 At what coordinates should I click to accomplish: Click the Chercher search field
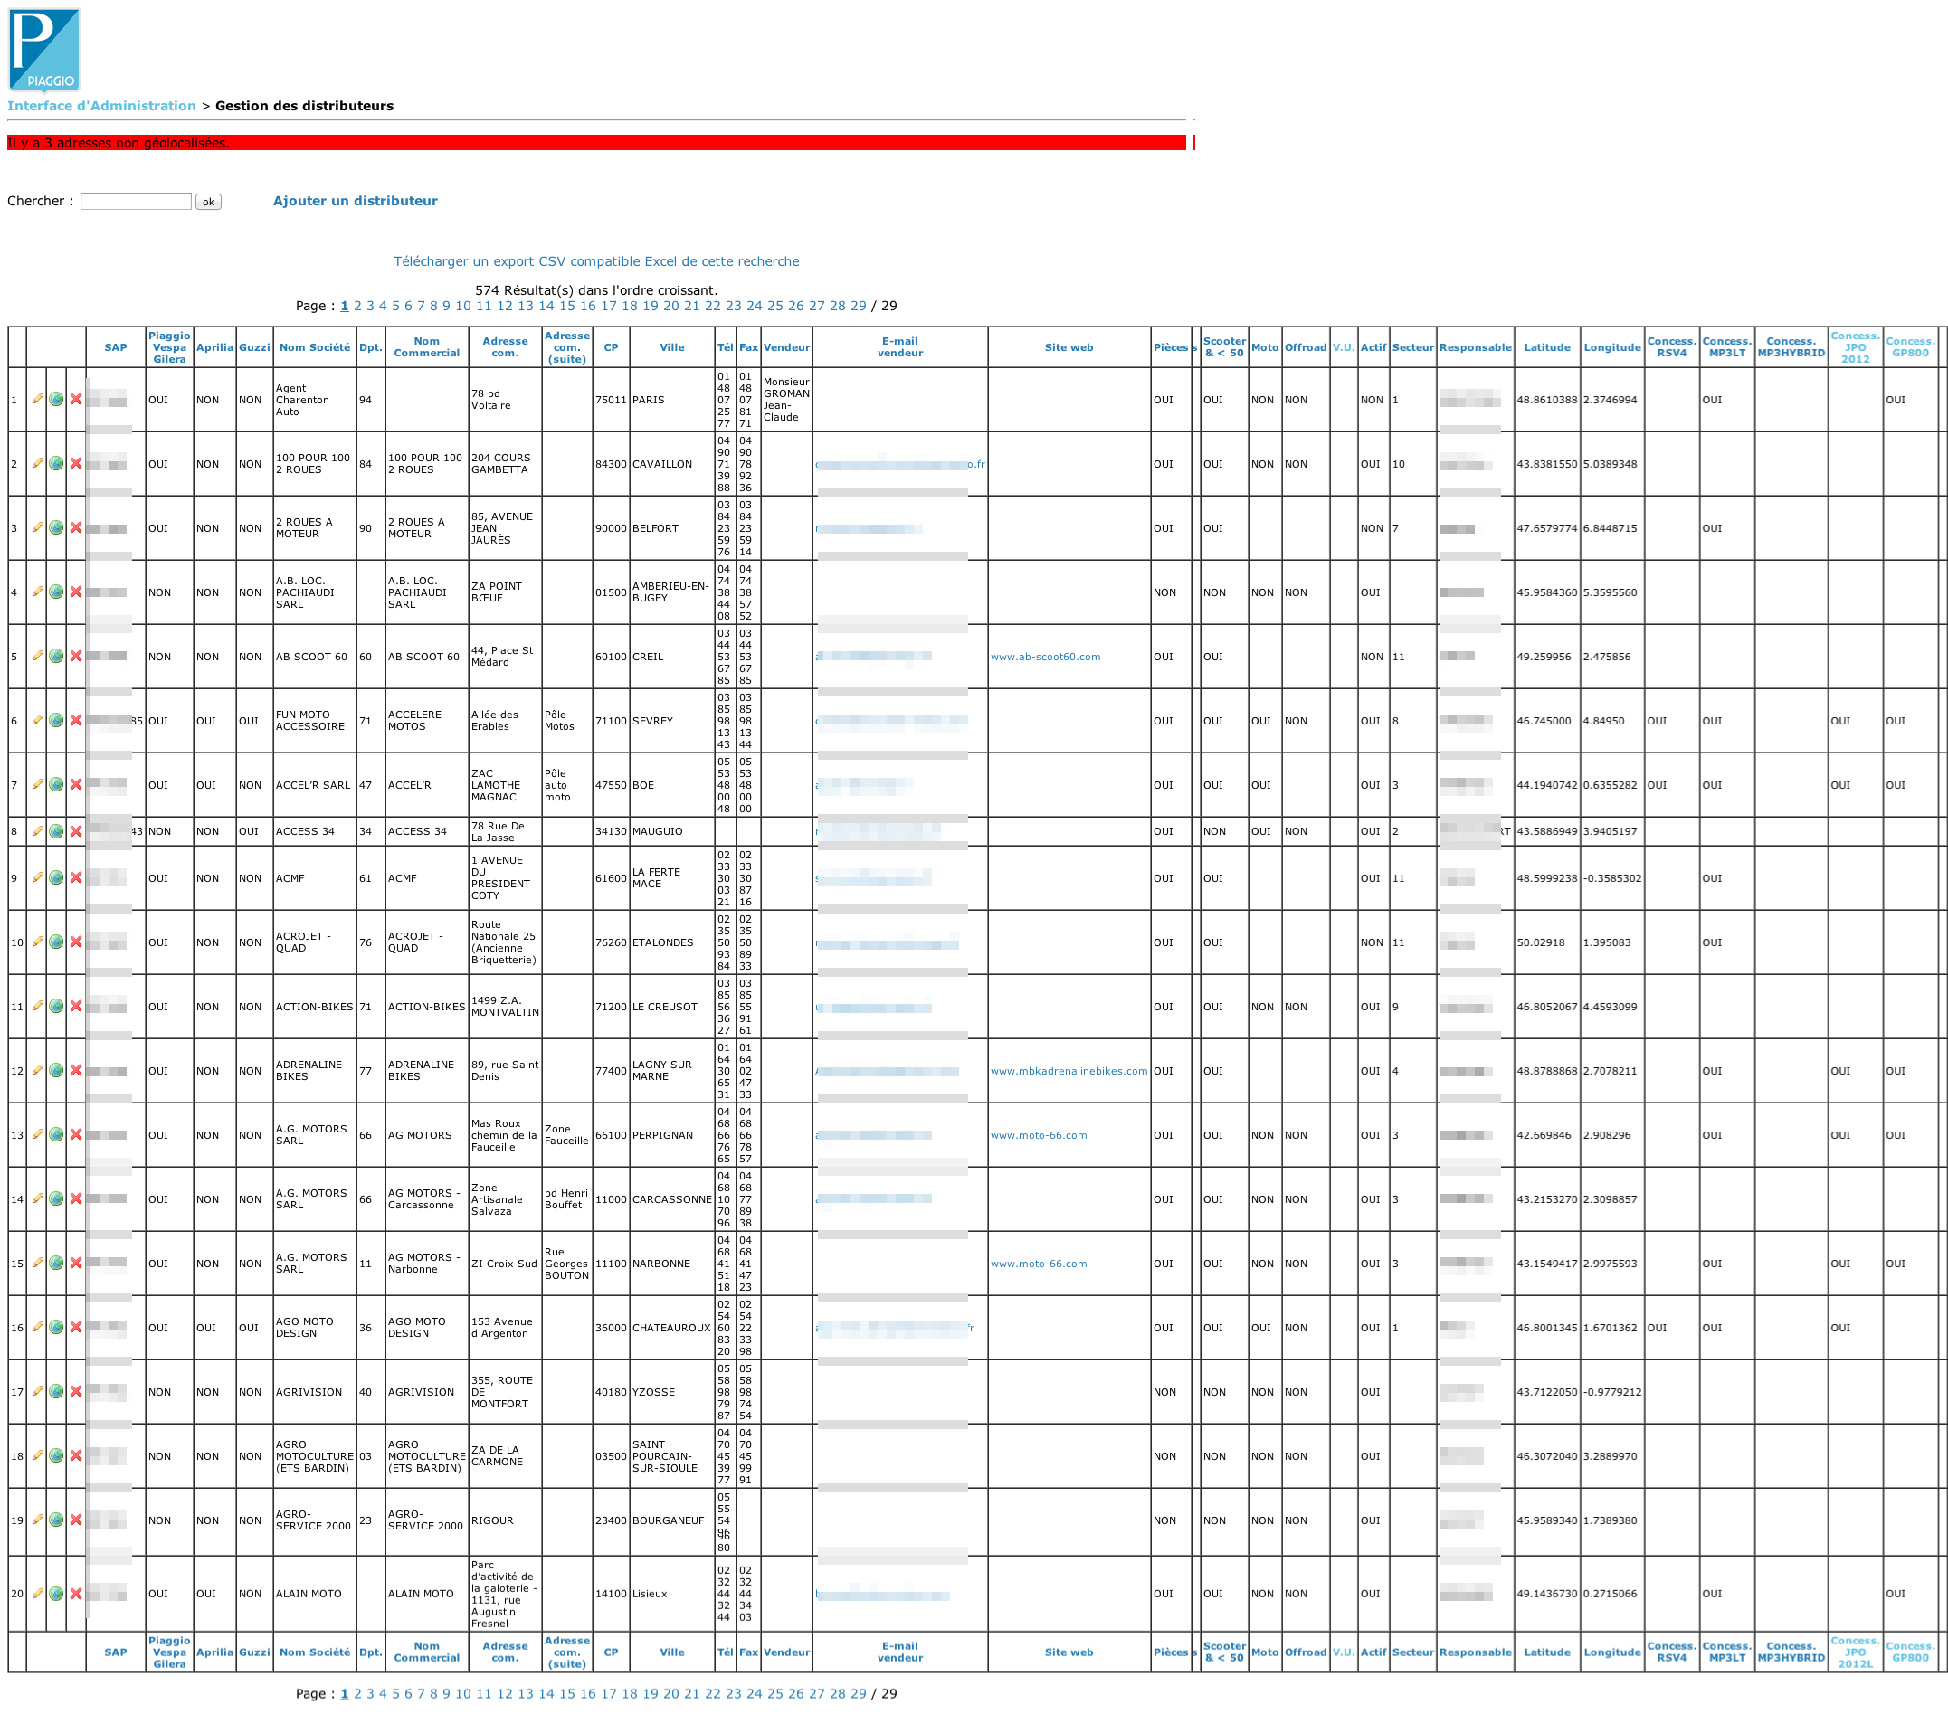click(137, 201)
